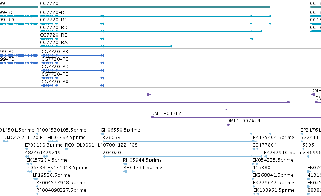Select EK268841.5prime label
The height and width of the screenshot is (196, 321).
[273, 175]
